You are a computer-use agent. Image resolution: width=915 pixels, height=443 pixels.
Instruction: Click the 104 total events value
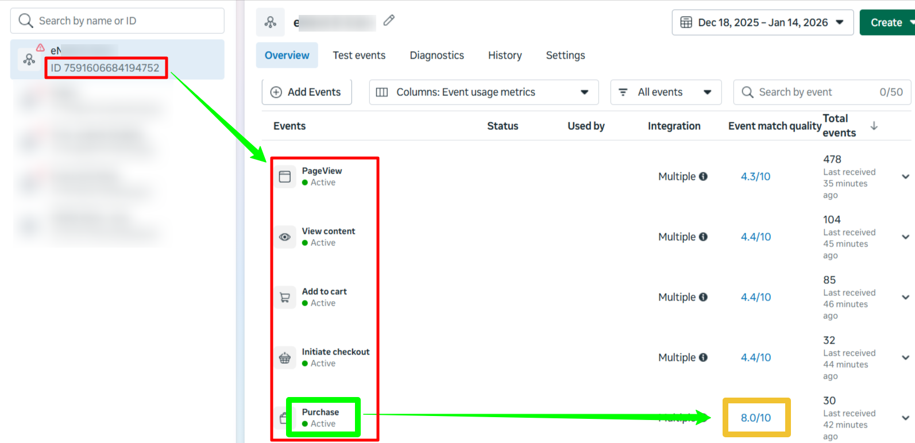[x=832, y=219]
